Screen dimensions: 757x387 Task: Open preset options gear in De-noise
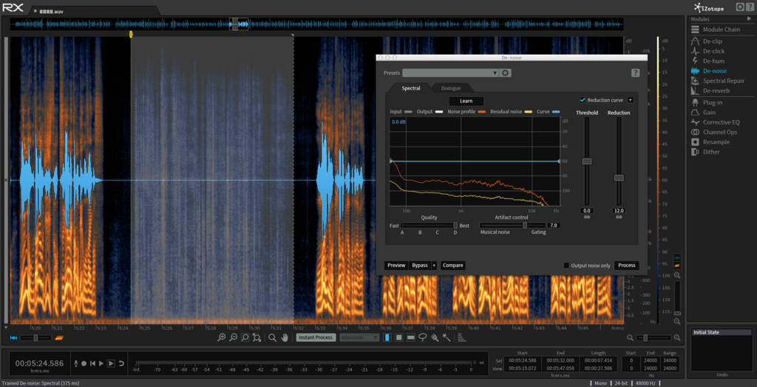pyautogui.click(x=506, y=73)
